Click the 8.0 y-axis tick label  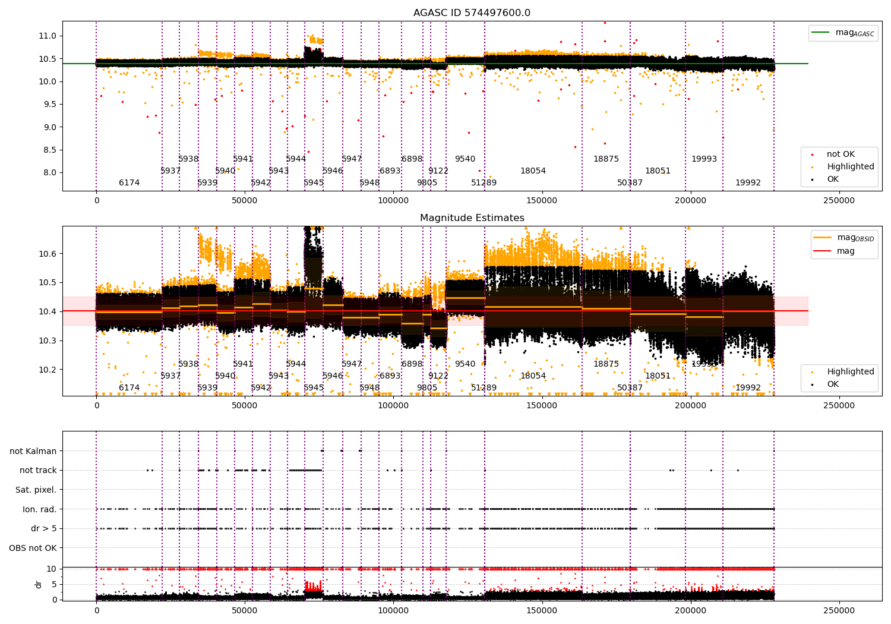pyautogui.click(x=50, y=172)
